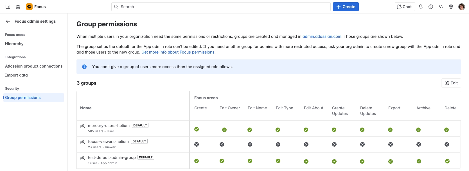Open the user profile avatar
Image resolution: width=469 pixels, height=171 pixels.
(x=462, y=7)
